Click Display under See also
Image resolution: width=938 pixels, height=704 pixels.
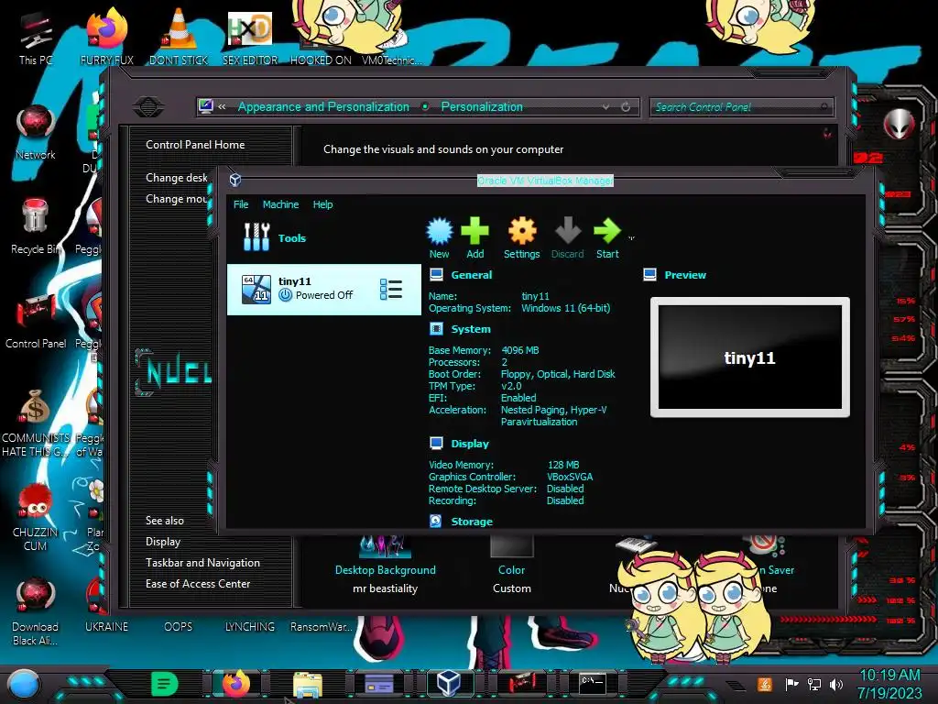tap(163, 541)
